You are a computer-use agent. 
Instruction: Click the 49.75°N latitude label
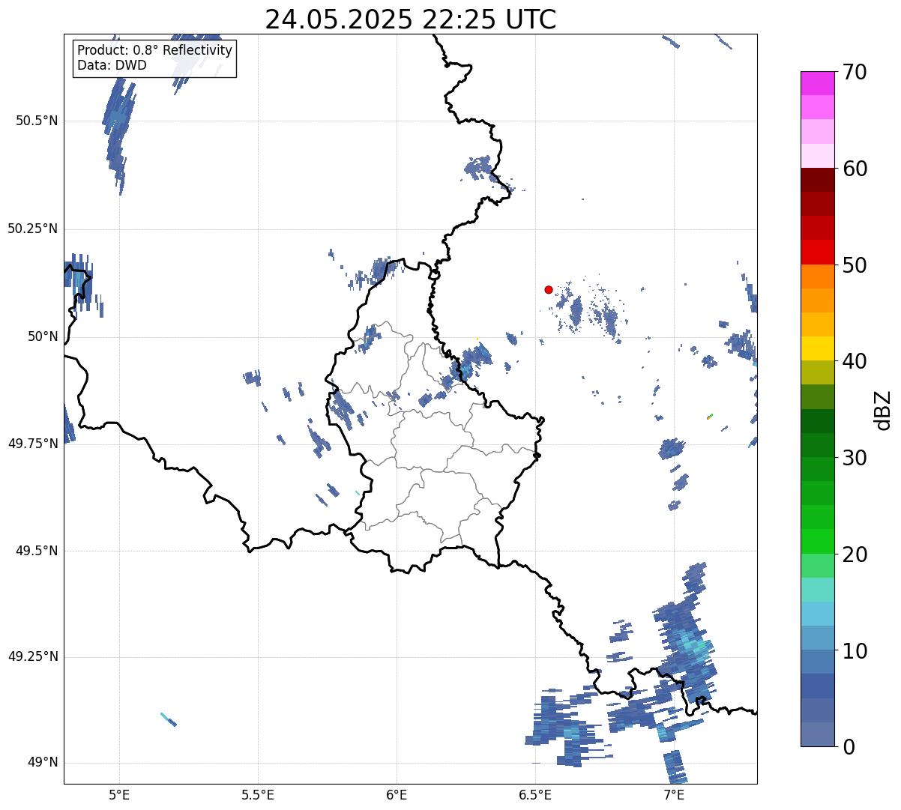coord(32,444)
